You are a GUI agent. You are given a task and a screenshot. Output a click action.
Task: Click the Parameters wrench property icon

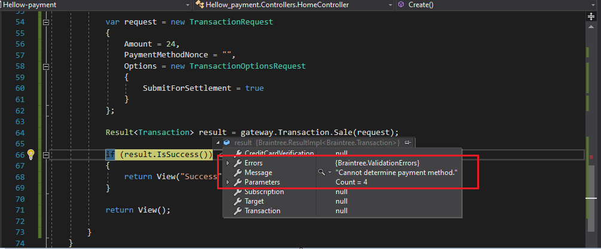point(238,183)
